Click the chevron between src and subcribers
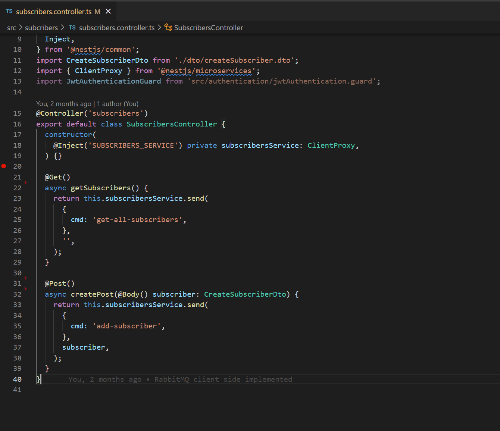Image resolution: width=500 pixels, height=431 pixels. click(21, 28)
